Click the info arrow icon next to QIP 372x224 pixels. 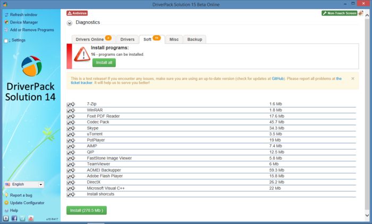pyautogui.click(x=73, y=152)
